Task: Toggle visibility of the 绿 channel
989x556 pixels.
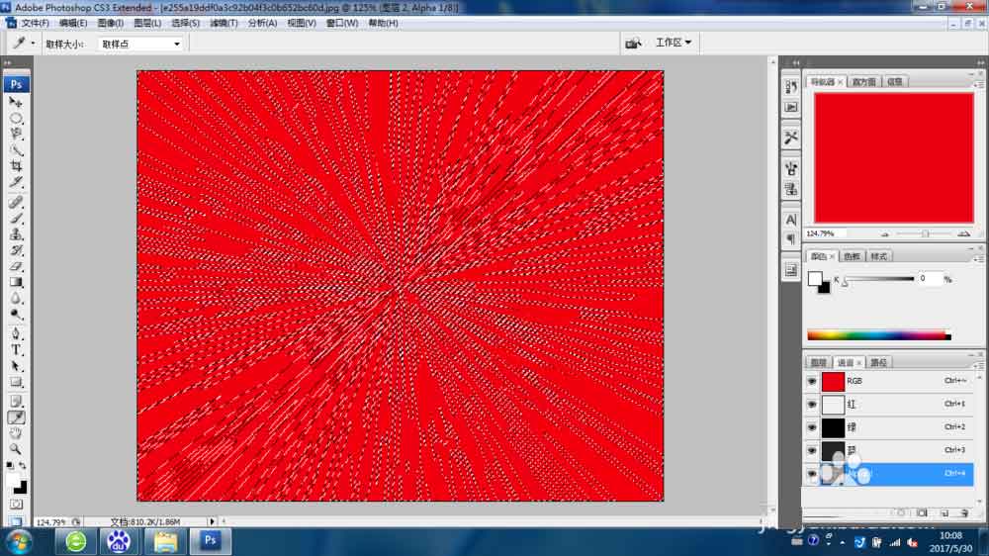Action: [812, 427]
